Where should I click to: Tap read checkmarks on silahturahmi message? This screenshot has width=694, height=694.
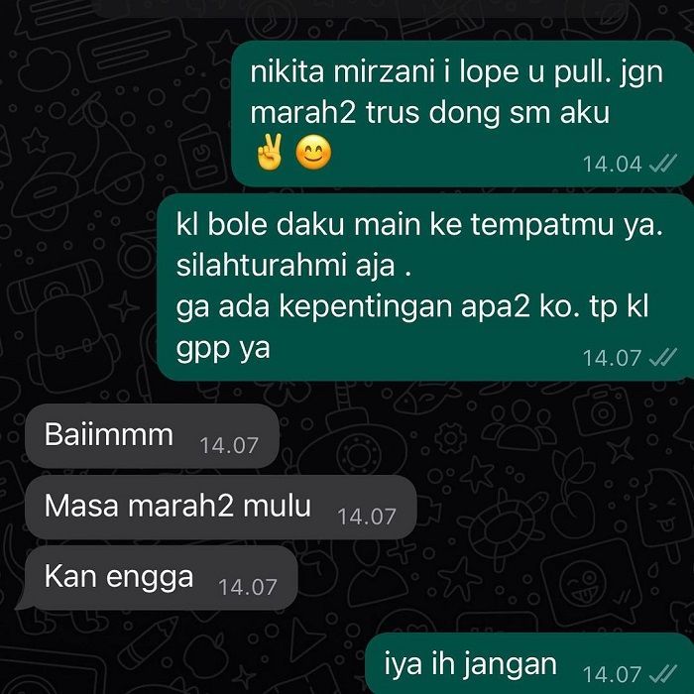click(x=662, y=358)
